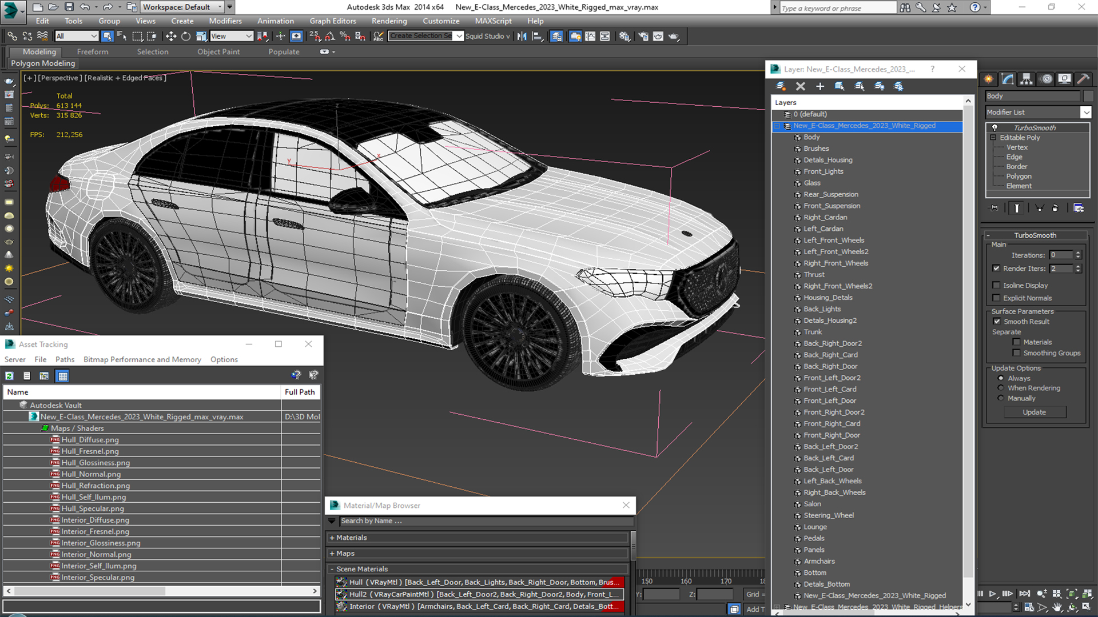Open the Workspace Default dropdown
1098x617 pixels.
(x=184, y=7)
